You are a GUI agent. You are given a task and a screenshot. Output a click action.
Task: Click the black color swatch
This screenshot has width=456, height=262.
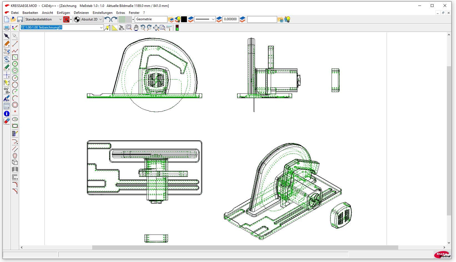coord(184,19)
